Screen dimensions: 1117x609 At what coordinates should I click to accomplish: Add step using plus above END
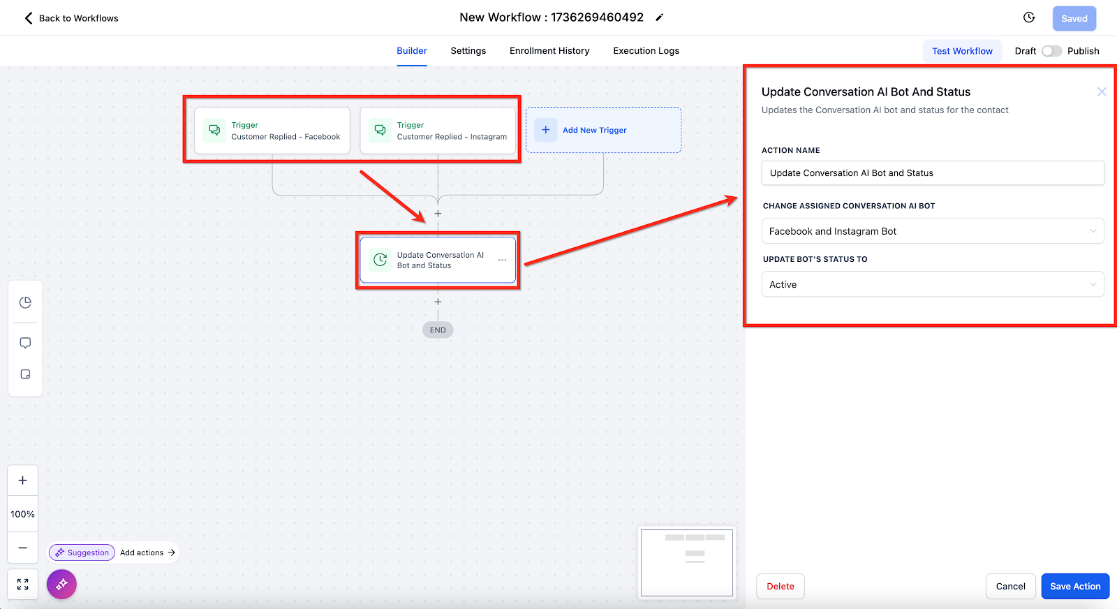438,302
